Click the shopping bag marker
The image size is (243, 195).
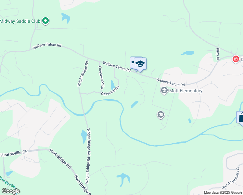pos(240,118)
